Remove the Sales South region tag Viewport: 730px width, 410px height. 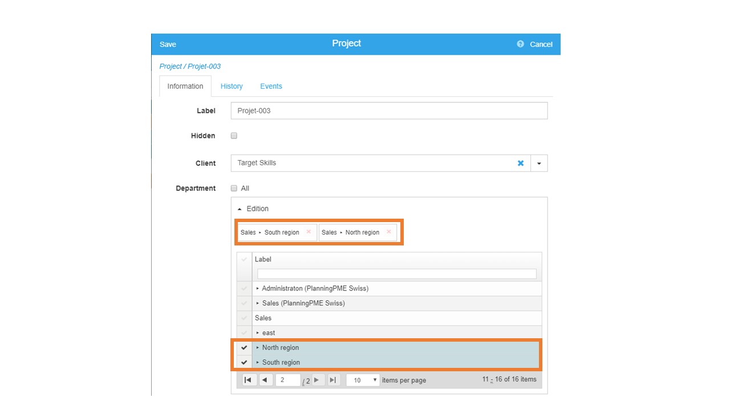(x=309, y=232)
